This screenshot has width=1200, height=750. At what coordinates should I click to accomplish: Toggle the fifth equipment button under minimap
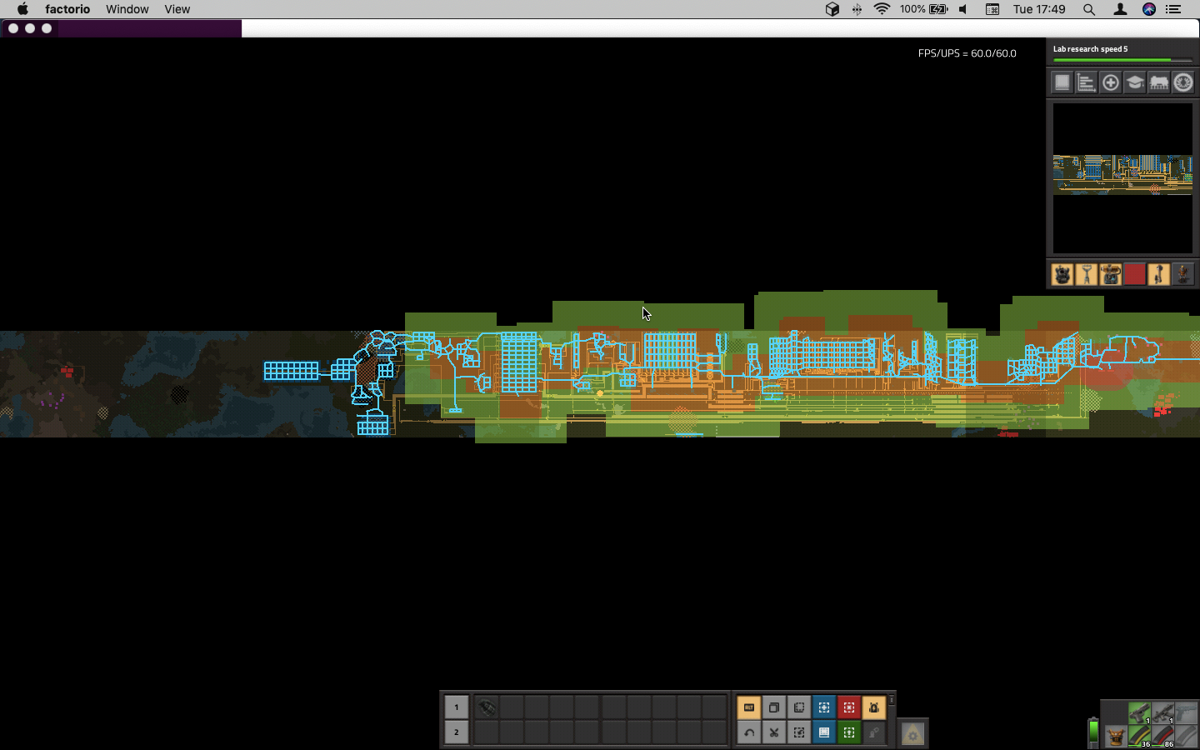[1158, 274]
